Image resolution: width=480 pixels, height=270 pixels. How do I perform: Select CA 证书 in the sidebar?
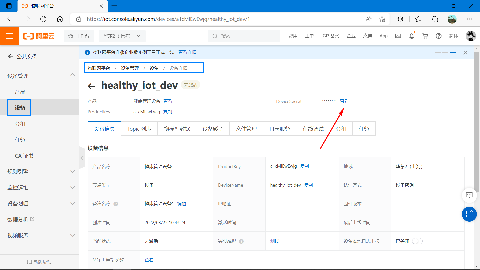pos(24,156)
